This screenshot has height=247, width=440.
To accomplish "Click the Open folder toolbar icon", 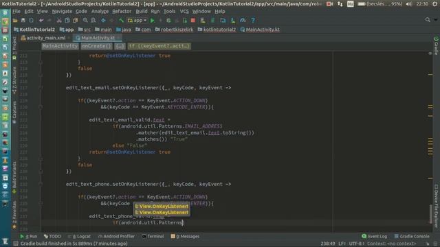I will (x=15, y=21).
